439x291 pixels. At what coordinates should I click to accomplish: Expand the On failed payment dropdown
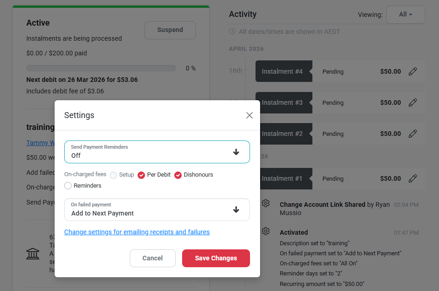pos(157,210)
